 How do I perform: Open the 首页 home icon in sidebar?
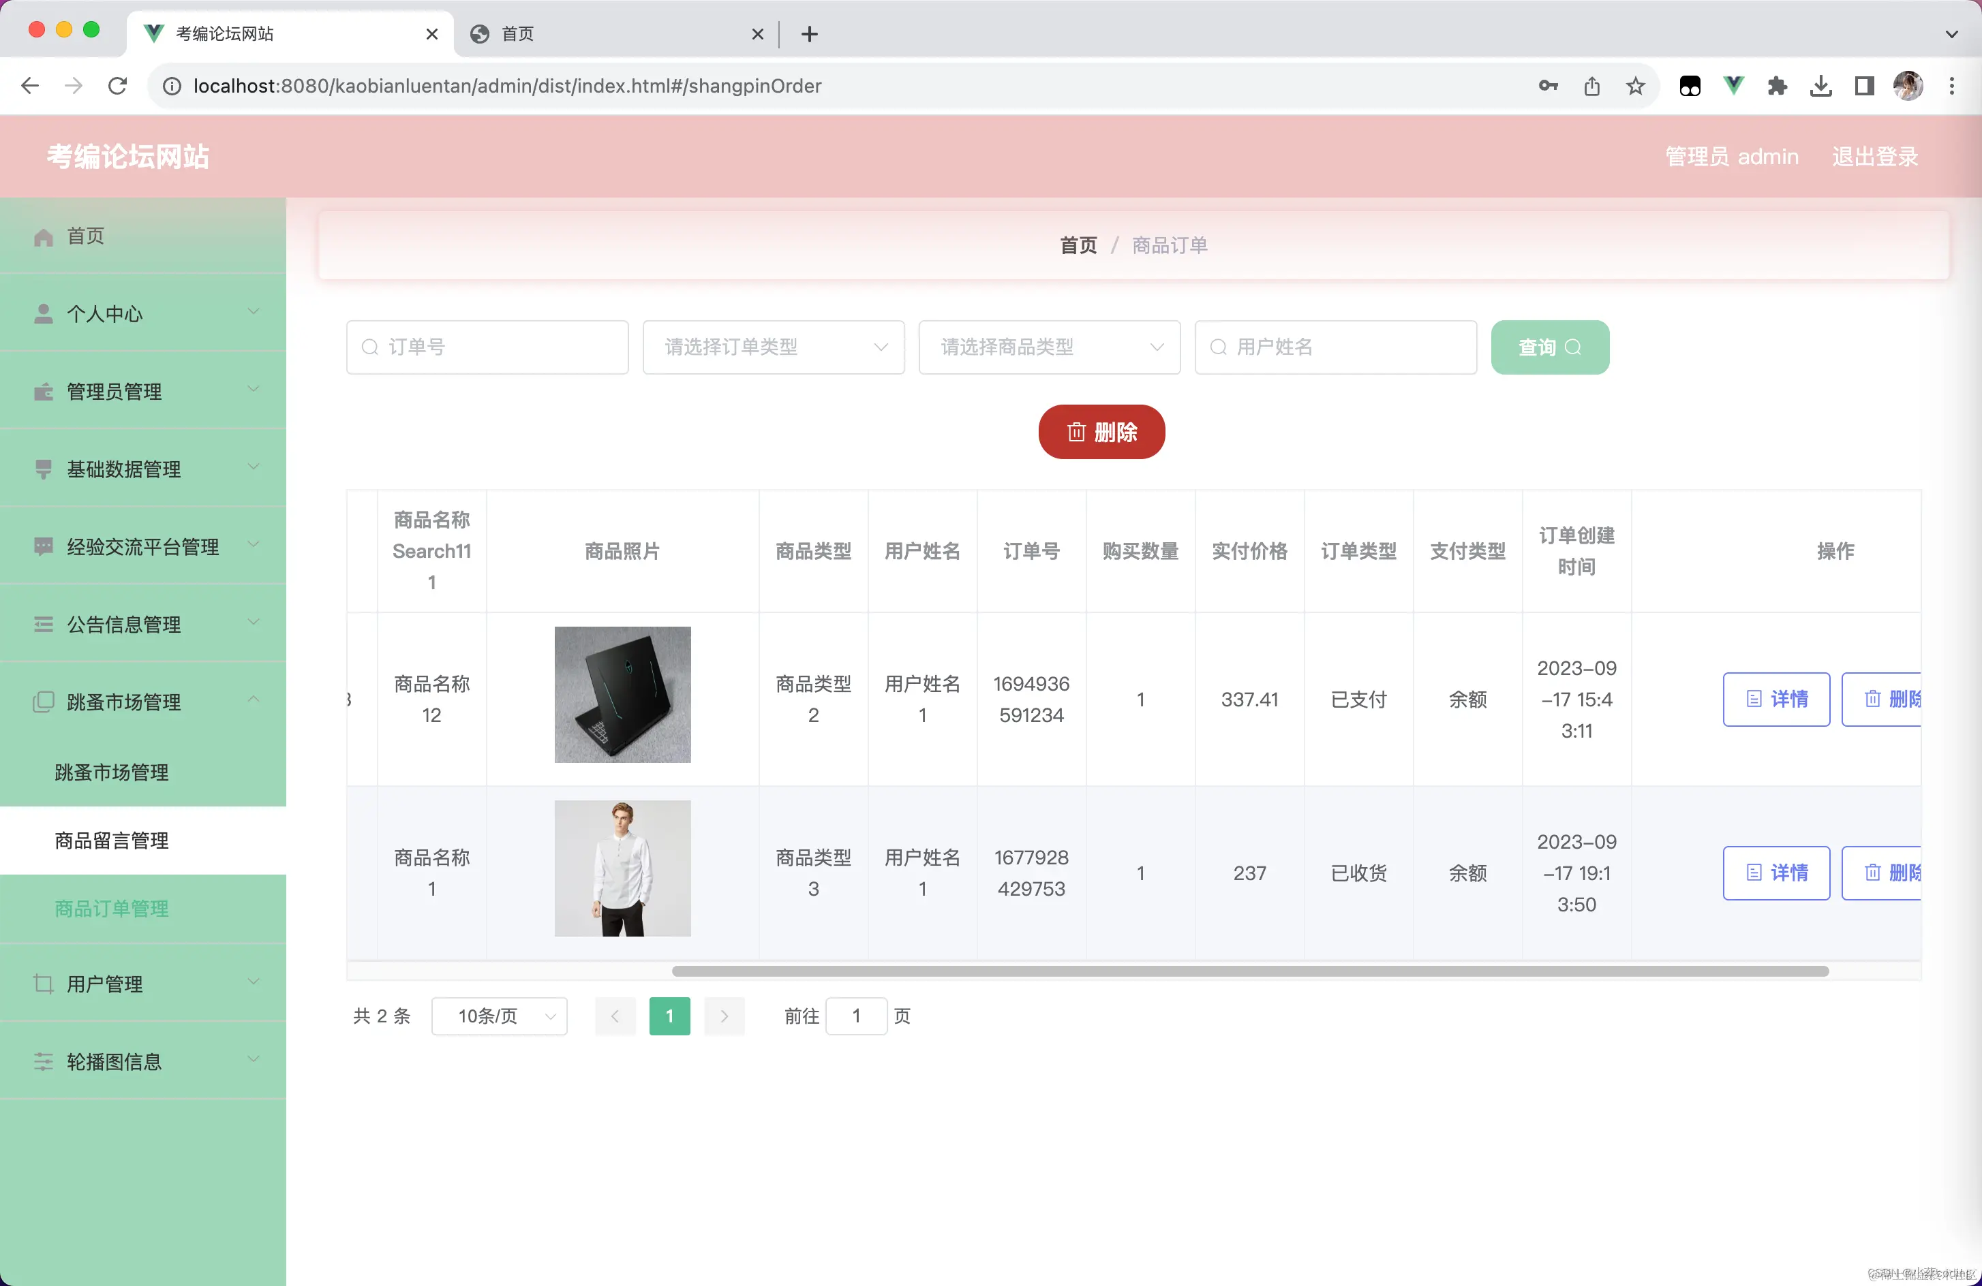[44, 236]
